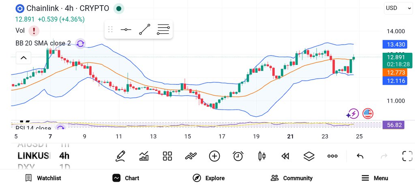Viewport: 415px width, 187px height.
Task: Undo last chart action
Action: coord(360,156)
